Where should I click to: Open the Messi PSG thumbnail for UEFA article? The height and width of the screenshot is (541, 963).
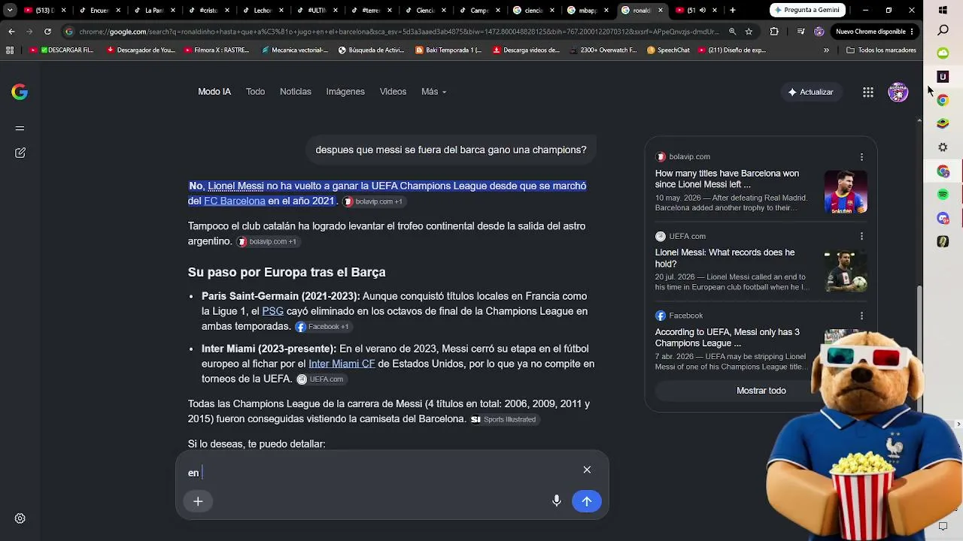point(846,271)
